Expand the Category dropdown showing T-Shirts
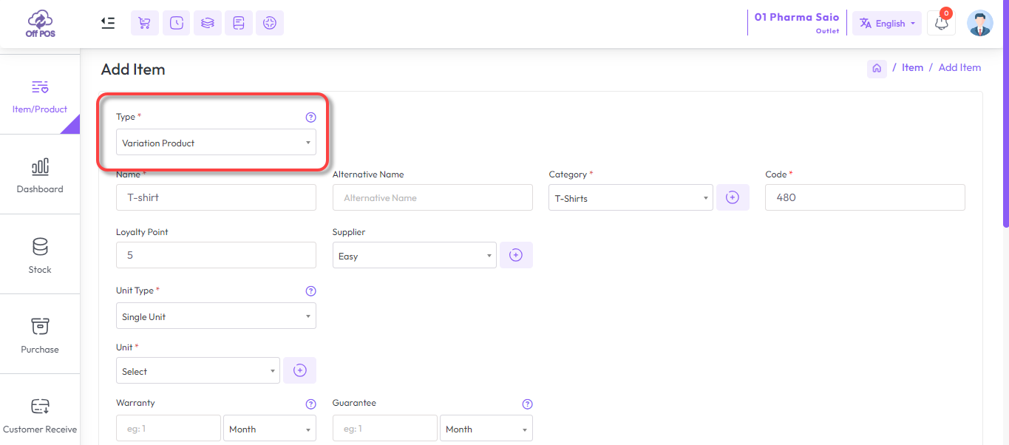Screen dimensions: 1009x445 coord(631,198)
